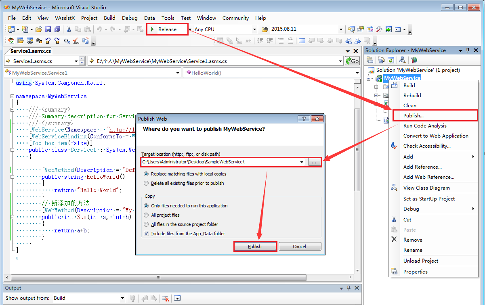The height and width of the screenshot is (305, 485).
Task: Open the Release configuration dropdown
Action: click(x=190, y=29)
